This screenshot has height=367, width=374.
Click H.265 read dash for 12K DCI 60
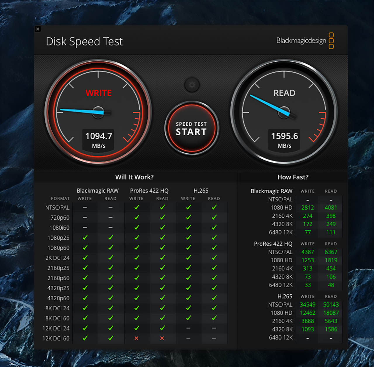click(214, 338)
